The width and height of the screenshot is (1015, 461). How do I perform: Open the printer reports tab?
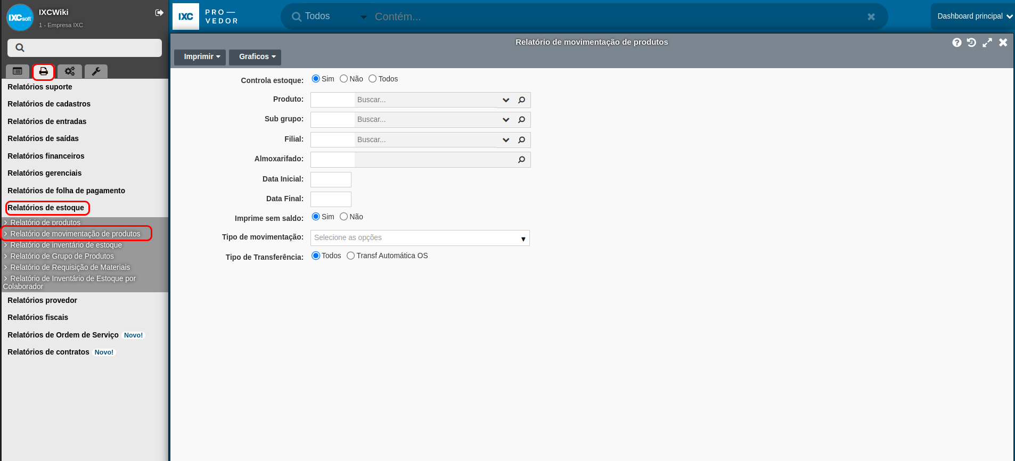(44, 71)
